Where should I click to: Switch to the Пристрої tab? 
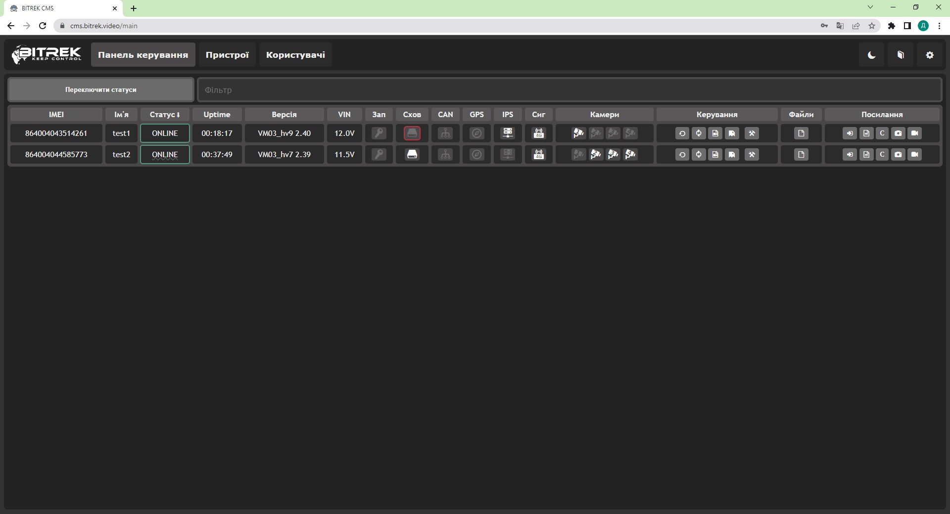tap(227, 55)
